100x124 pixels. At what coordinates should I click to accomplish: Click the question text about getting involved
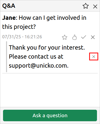pyautogui.click(x=44, y=22)
